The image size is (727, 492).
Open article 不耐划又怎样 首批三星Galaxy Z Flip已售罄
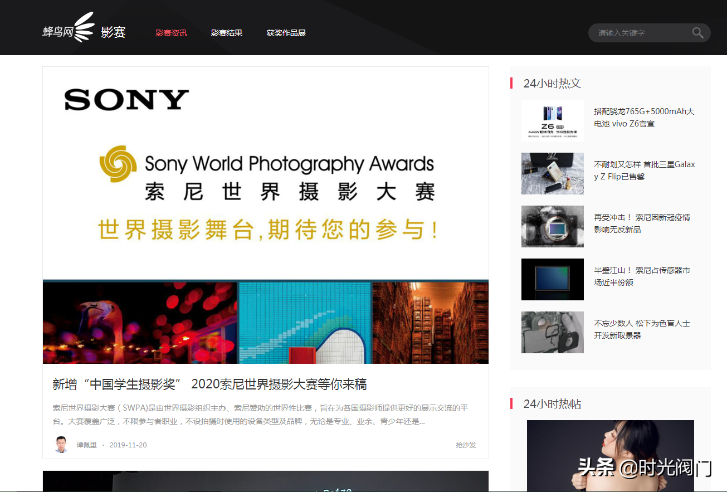[645, 171]
